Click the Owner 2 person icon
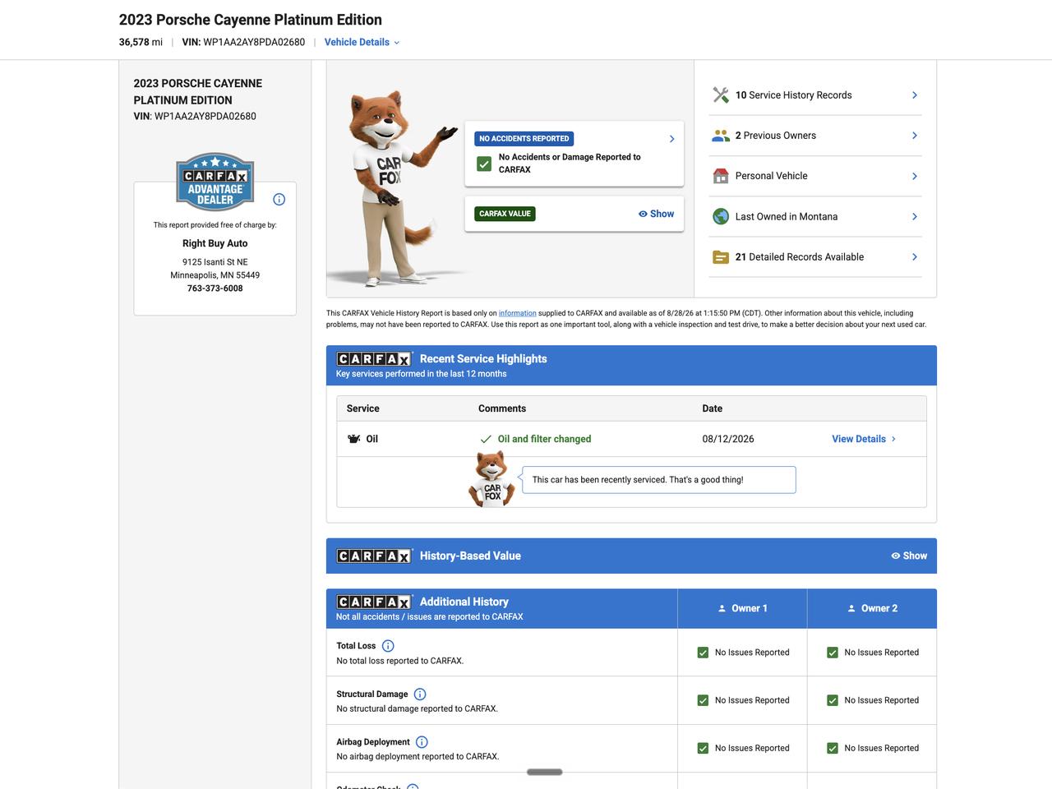Image resolution: width=1052 pixels, height=789 pixels. click(851, 609)
